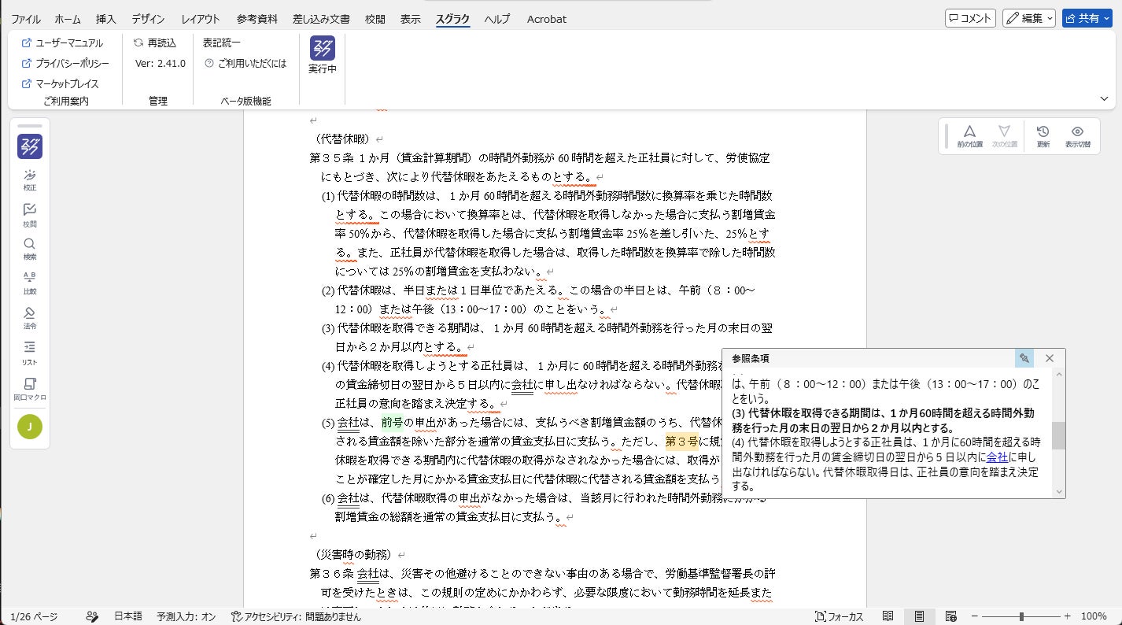
Task: Switch to the レイアウト tab
Action: (x=201, y=19)
